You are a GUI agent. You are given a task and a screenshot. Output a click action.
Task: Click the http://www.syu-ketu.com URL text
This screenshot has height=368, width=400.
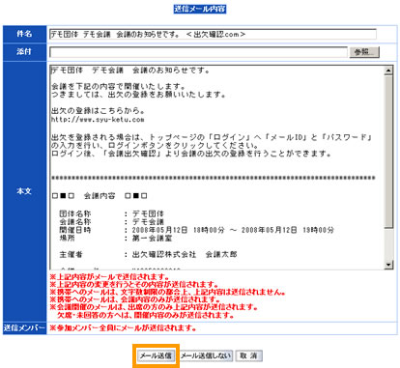98,120
